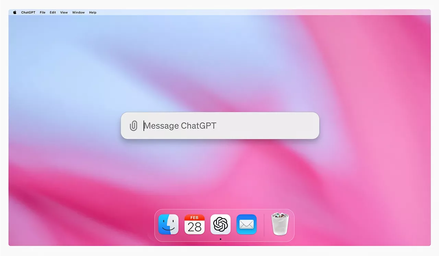Click the ChatGPT app icon in Dock

pyautogui.click(x=221, y=225)
